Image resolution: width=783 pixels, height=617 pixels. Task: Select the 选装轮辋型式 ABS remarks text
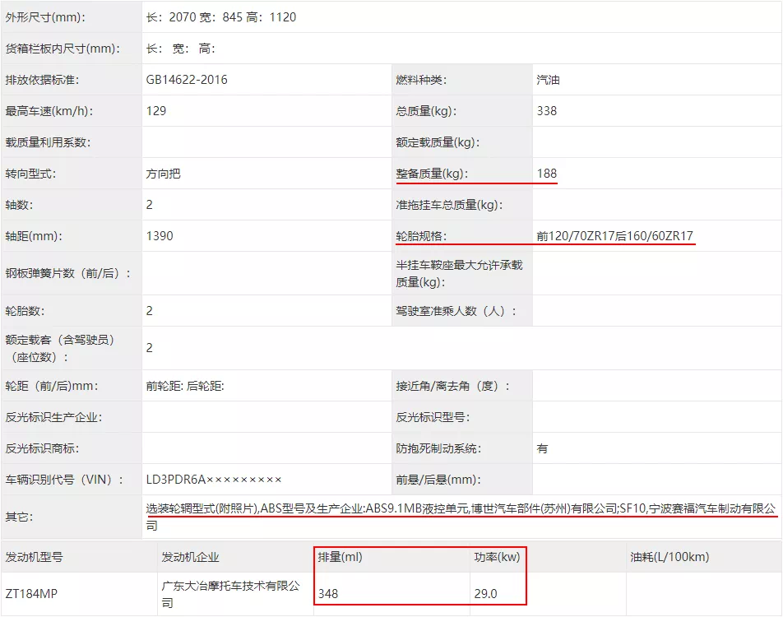(x=461, y=517)
